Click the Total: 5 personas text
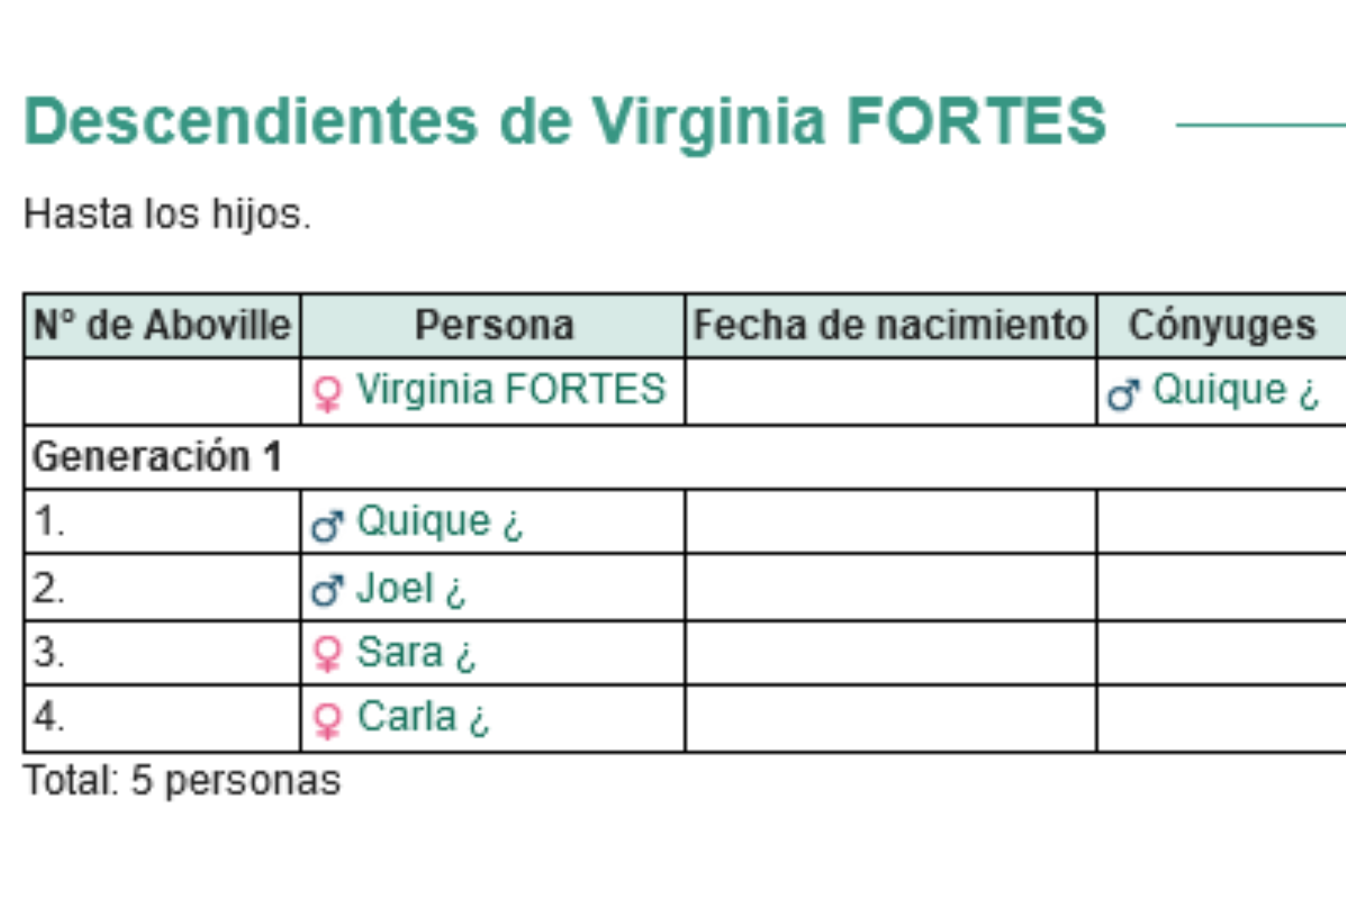Screen dimensions: 1346x907 (182, 781)
